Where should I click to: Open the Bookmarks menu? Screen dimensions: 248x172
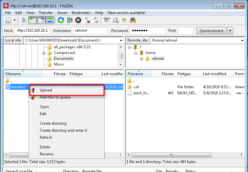[x=81, y=13]
